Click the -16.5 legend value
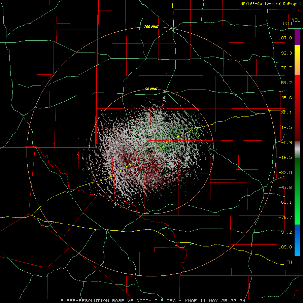 285,158
